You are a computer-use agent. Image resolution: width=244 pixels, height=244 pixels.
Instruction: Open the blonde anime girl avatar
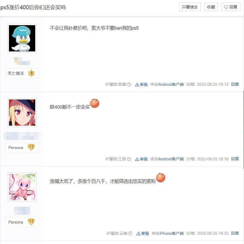coord(22,113)
